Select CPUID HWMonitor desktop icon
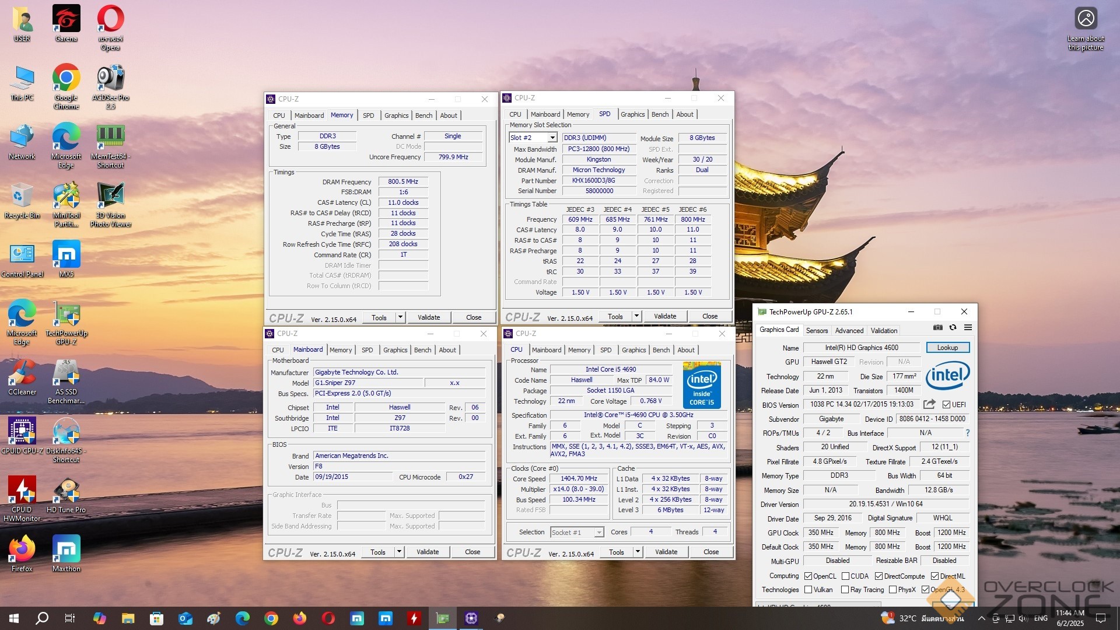 pos(22,499)
